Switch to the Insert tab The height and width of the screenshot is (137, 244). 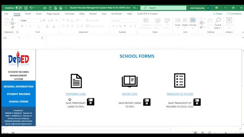[x=28, y=14]
